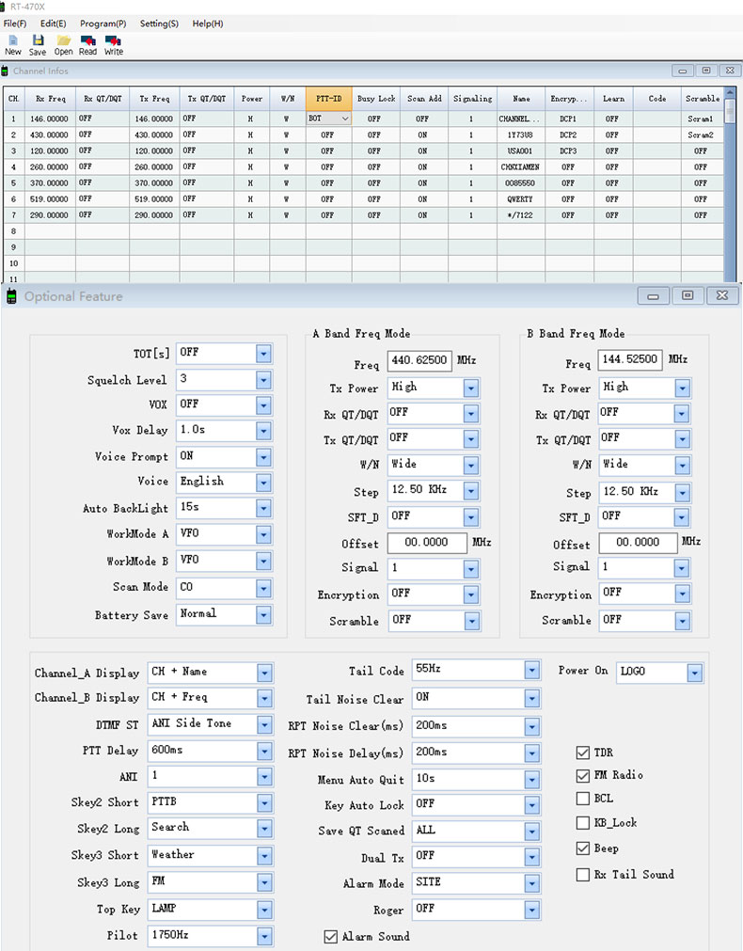This screenshot has height=951, width=743.
Task: Click the Save toolbar icon
Action: (x=38, y=41)
